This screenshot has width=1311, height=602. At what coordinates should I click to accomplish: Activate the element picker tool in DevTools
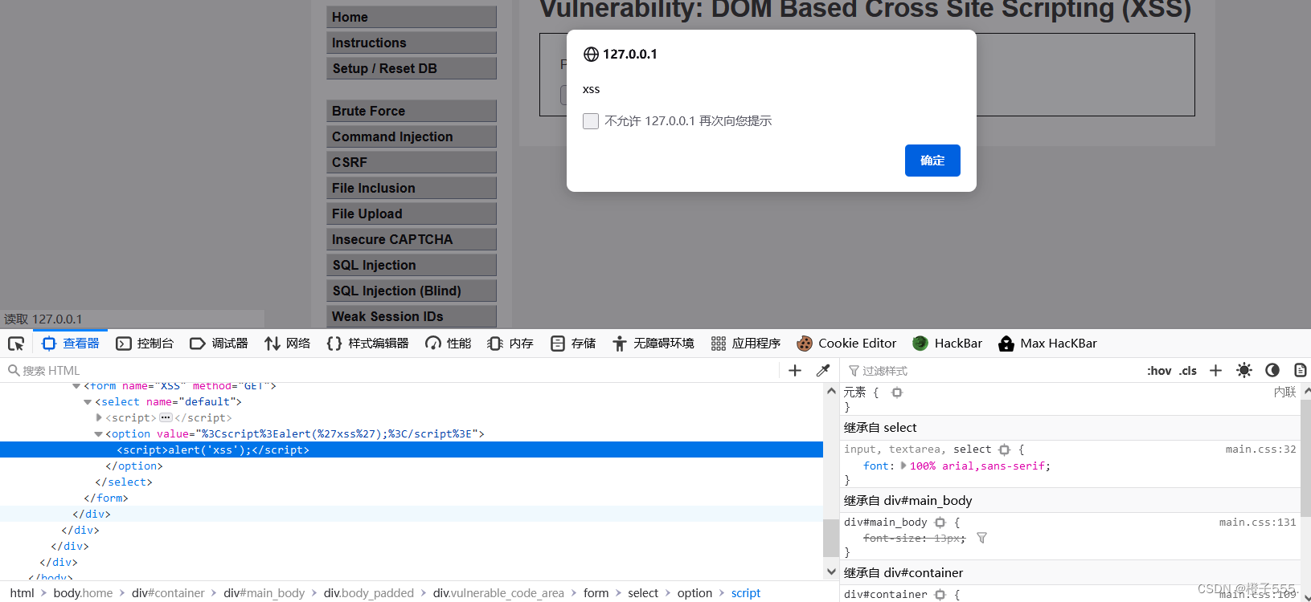coord(16,344)
